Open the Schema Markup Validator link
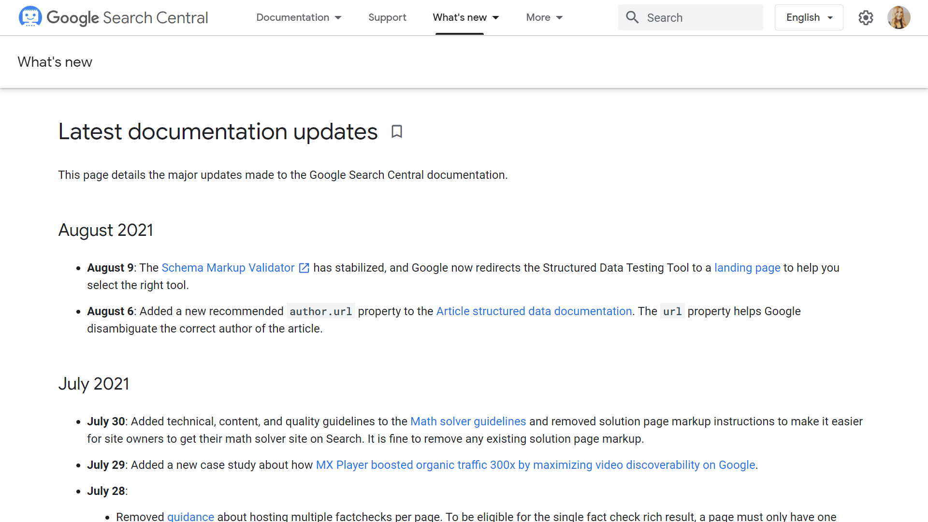Image resolution: width=928 pixels, height=522 pixels. point(228,268)
